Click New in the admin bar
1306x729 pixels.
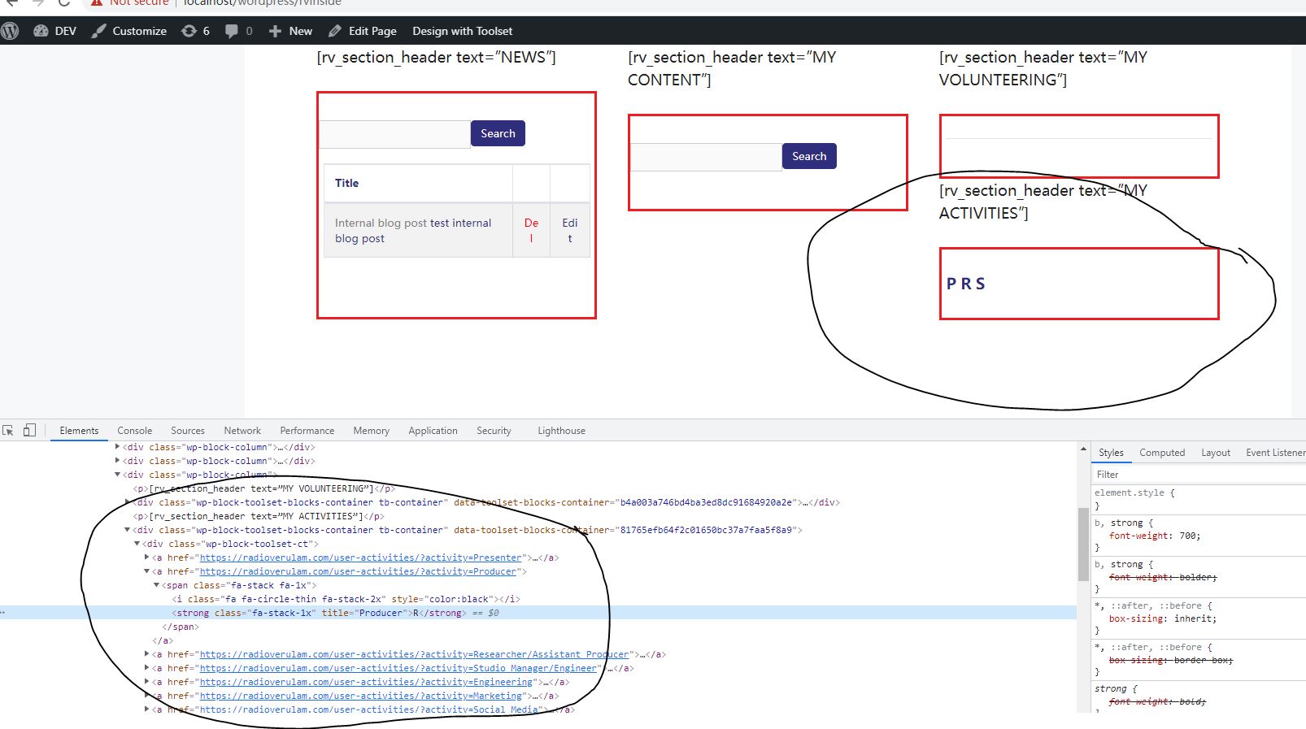(x=290, y=31)
